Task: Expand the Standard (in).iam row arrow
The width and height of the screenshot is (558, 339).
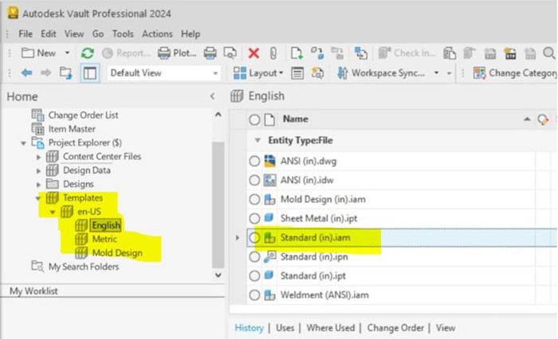Action: click(238, 238)
